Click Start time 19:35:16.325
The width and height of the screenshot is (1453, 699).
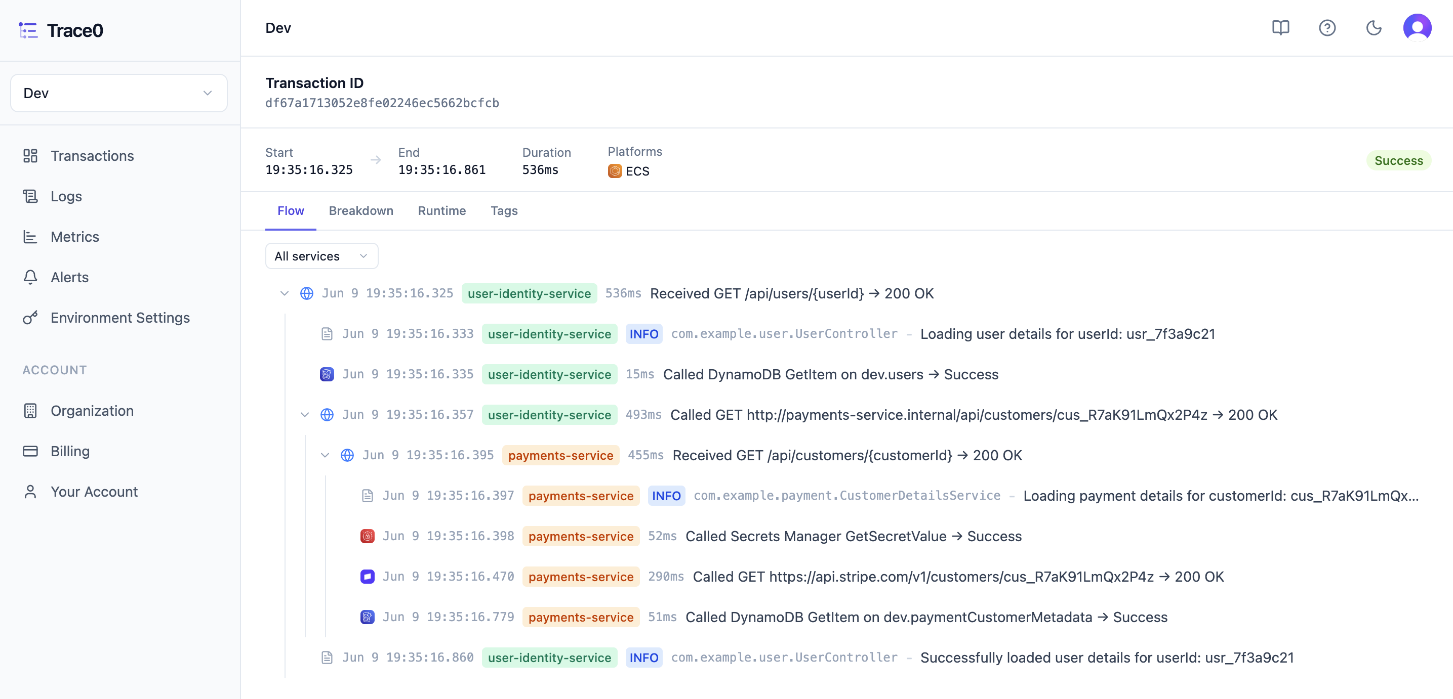coord(309,169)
